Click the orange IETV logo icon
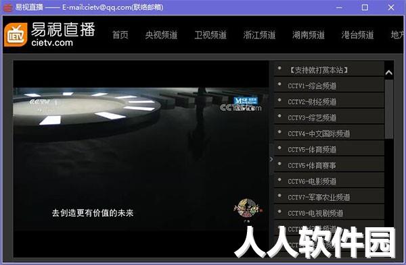Screen dimensions: 406x265 (x=16, y=35)
